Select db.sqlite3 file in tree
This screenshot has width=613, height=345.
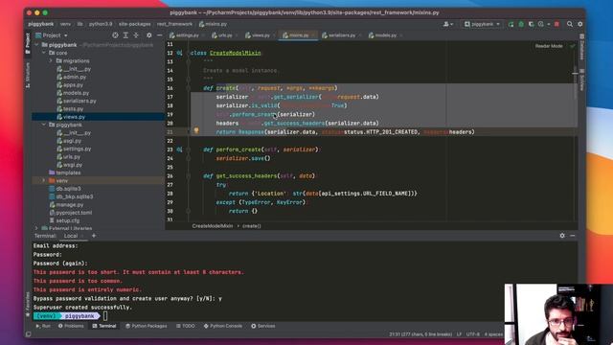point(68,189)
